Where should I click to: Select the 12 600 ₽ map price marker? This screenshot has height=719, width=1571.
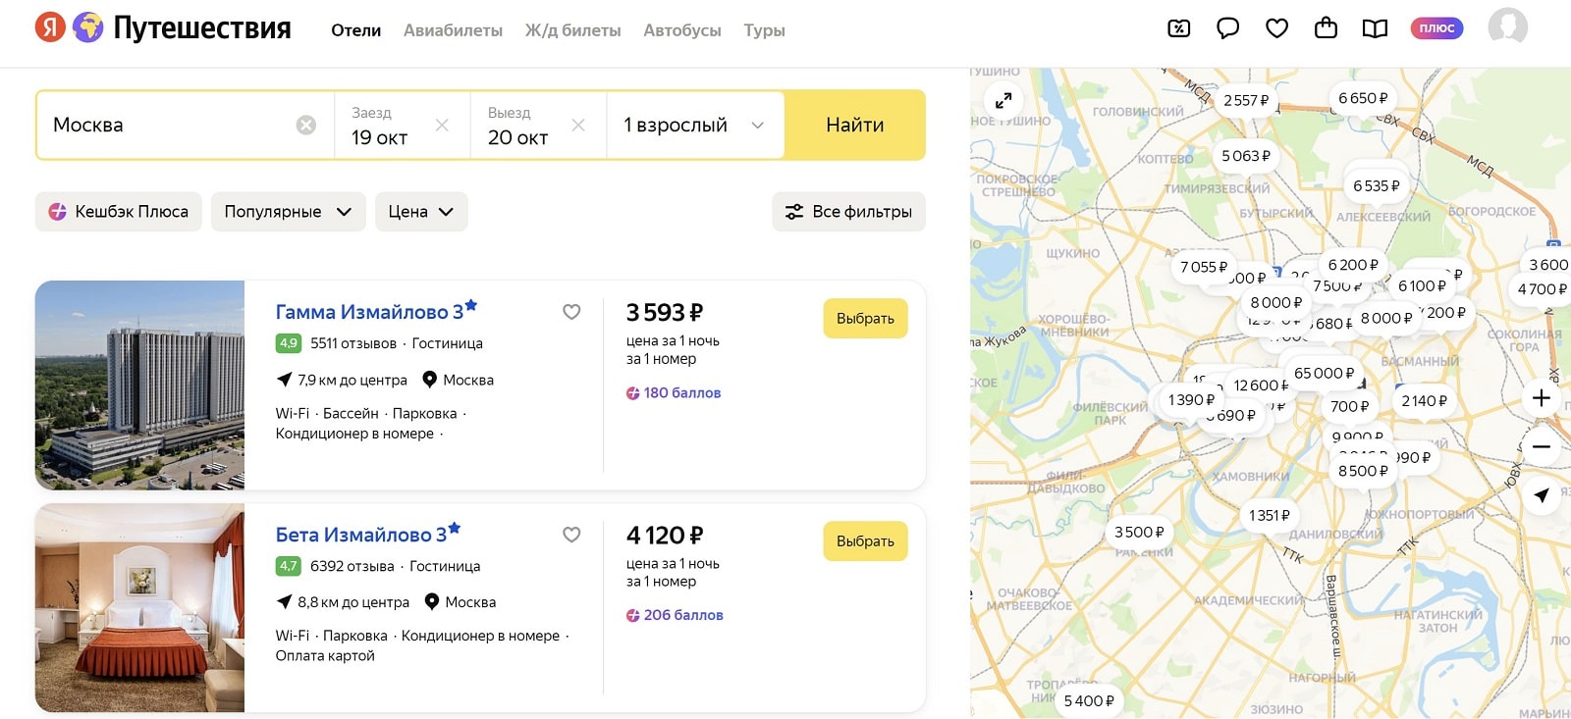[x=1261, y=385]
